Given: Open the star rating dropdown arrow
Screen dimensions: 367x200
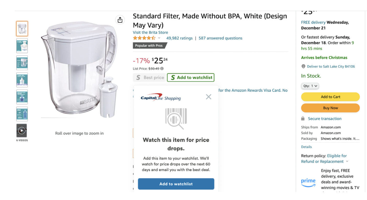Looking at the screenshot, I should pyautogui.click(x=159, y=38).
